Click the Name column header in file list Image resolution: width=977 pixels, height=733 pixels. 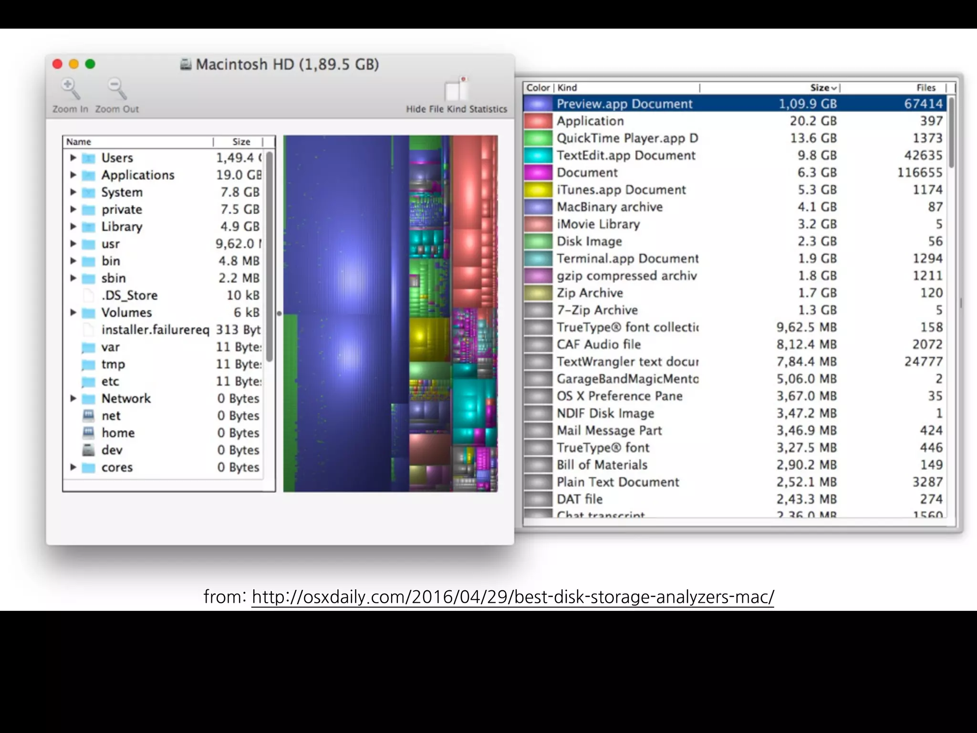tap(138, 142)
